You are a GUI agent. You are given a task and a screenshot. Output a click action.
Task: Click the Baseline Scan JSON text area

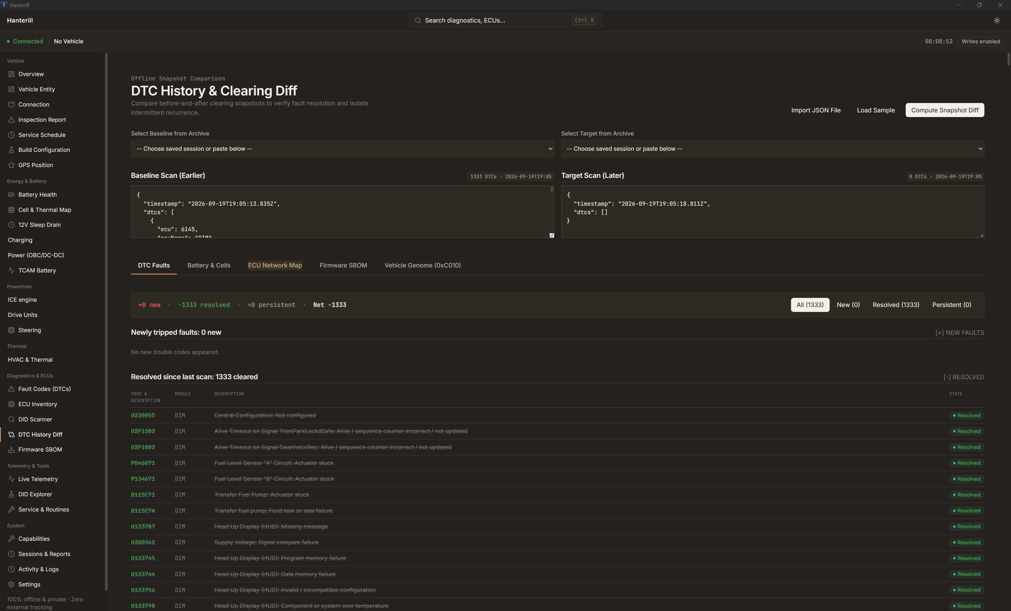(x=342, y=212)
